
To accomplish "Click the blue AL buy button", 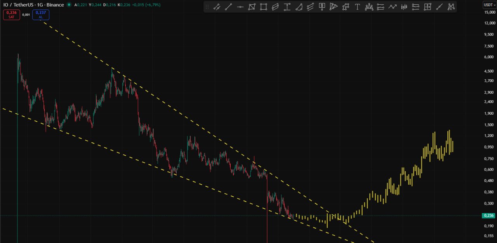I will (40, 15).
